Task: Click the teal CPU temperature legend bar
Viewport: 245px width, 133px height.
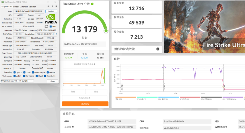Action: (147, 97)
